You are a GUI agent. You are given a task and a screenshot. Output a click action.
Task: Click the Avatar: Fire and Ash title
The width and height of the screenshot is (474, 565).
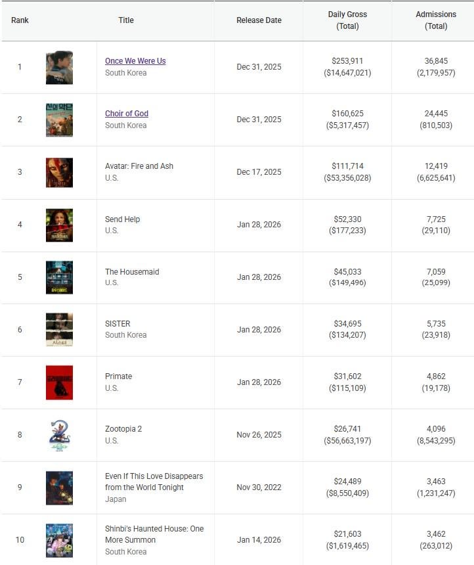(139, 166)
